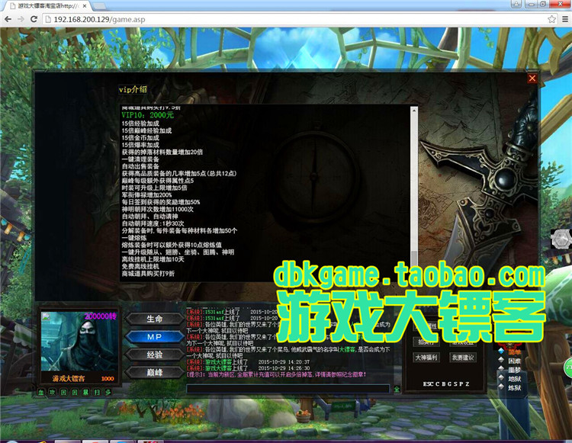Screen dimensions: 572x443
Task: Click the VIP list scrollbar up arrow
Action: point(413,110)
